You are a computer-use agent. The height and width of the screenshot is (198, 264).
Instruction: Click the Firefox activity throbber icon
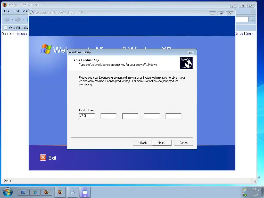[x=253, y=11]
